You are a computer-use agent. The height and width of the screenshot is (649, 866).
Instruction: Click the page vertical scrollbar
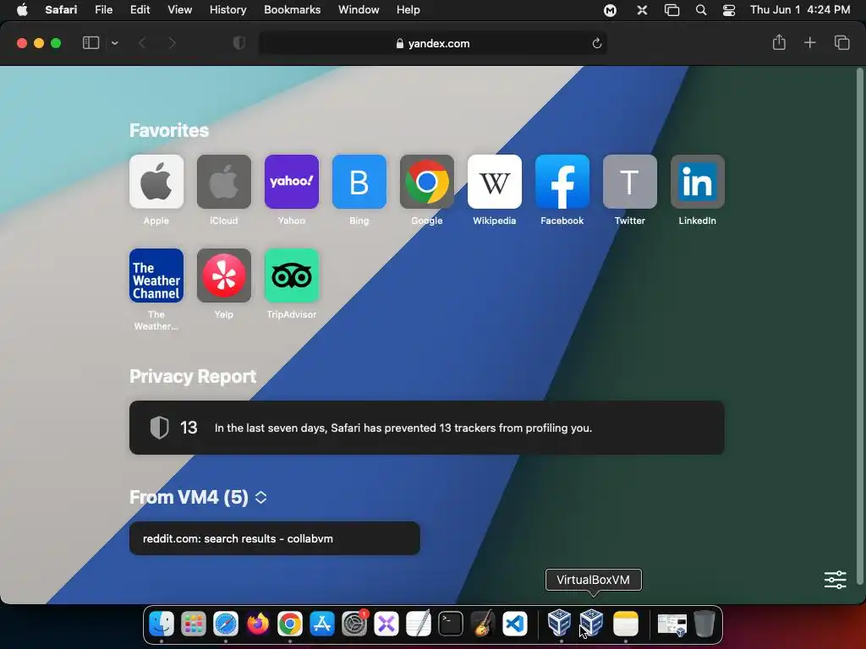(x=859, y=325)
